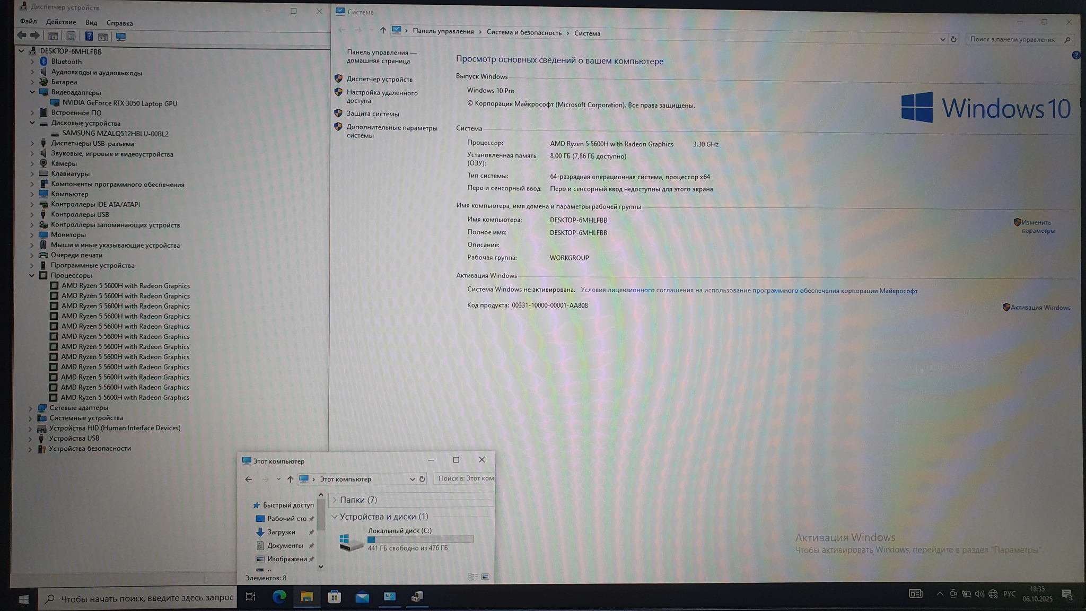Collapse the Процессоры tree node
The width and height of the screenshot is (1086, 611).
[x=32, y=275]
